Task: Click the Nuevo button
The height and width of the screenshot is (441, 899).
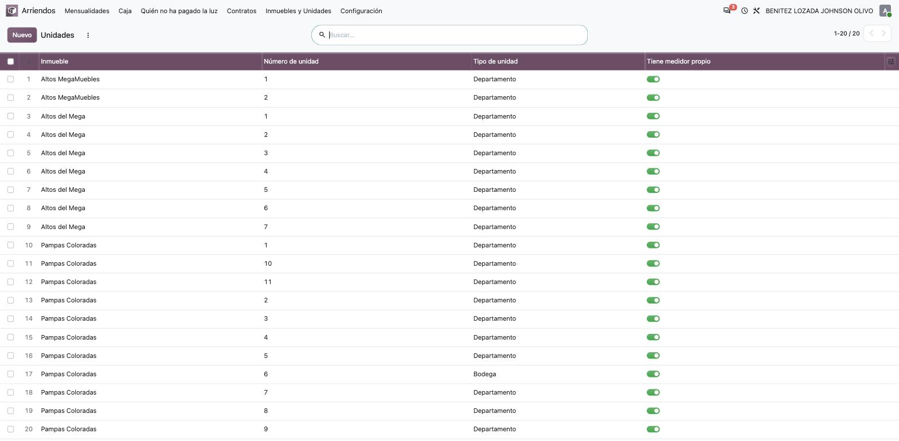Action: click(22, 35)
